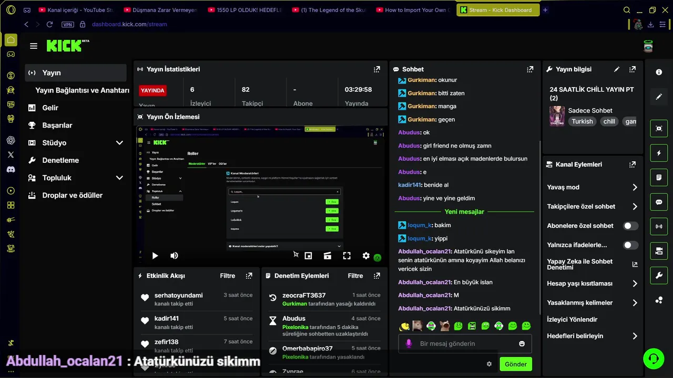Toggle the video camera icon in right rail
Image resolution: width=673 pixels, height=378 pixels.
coord(659,251)
